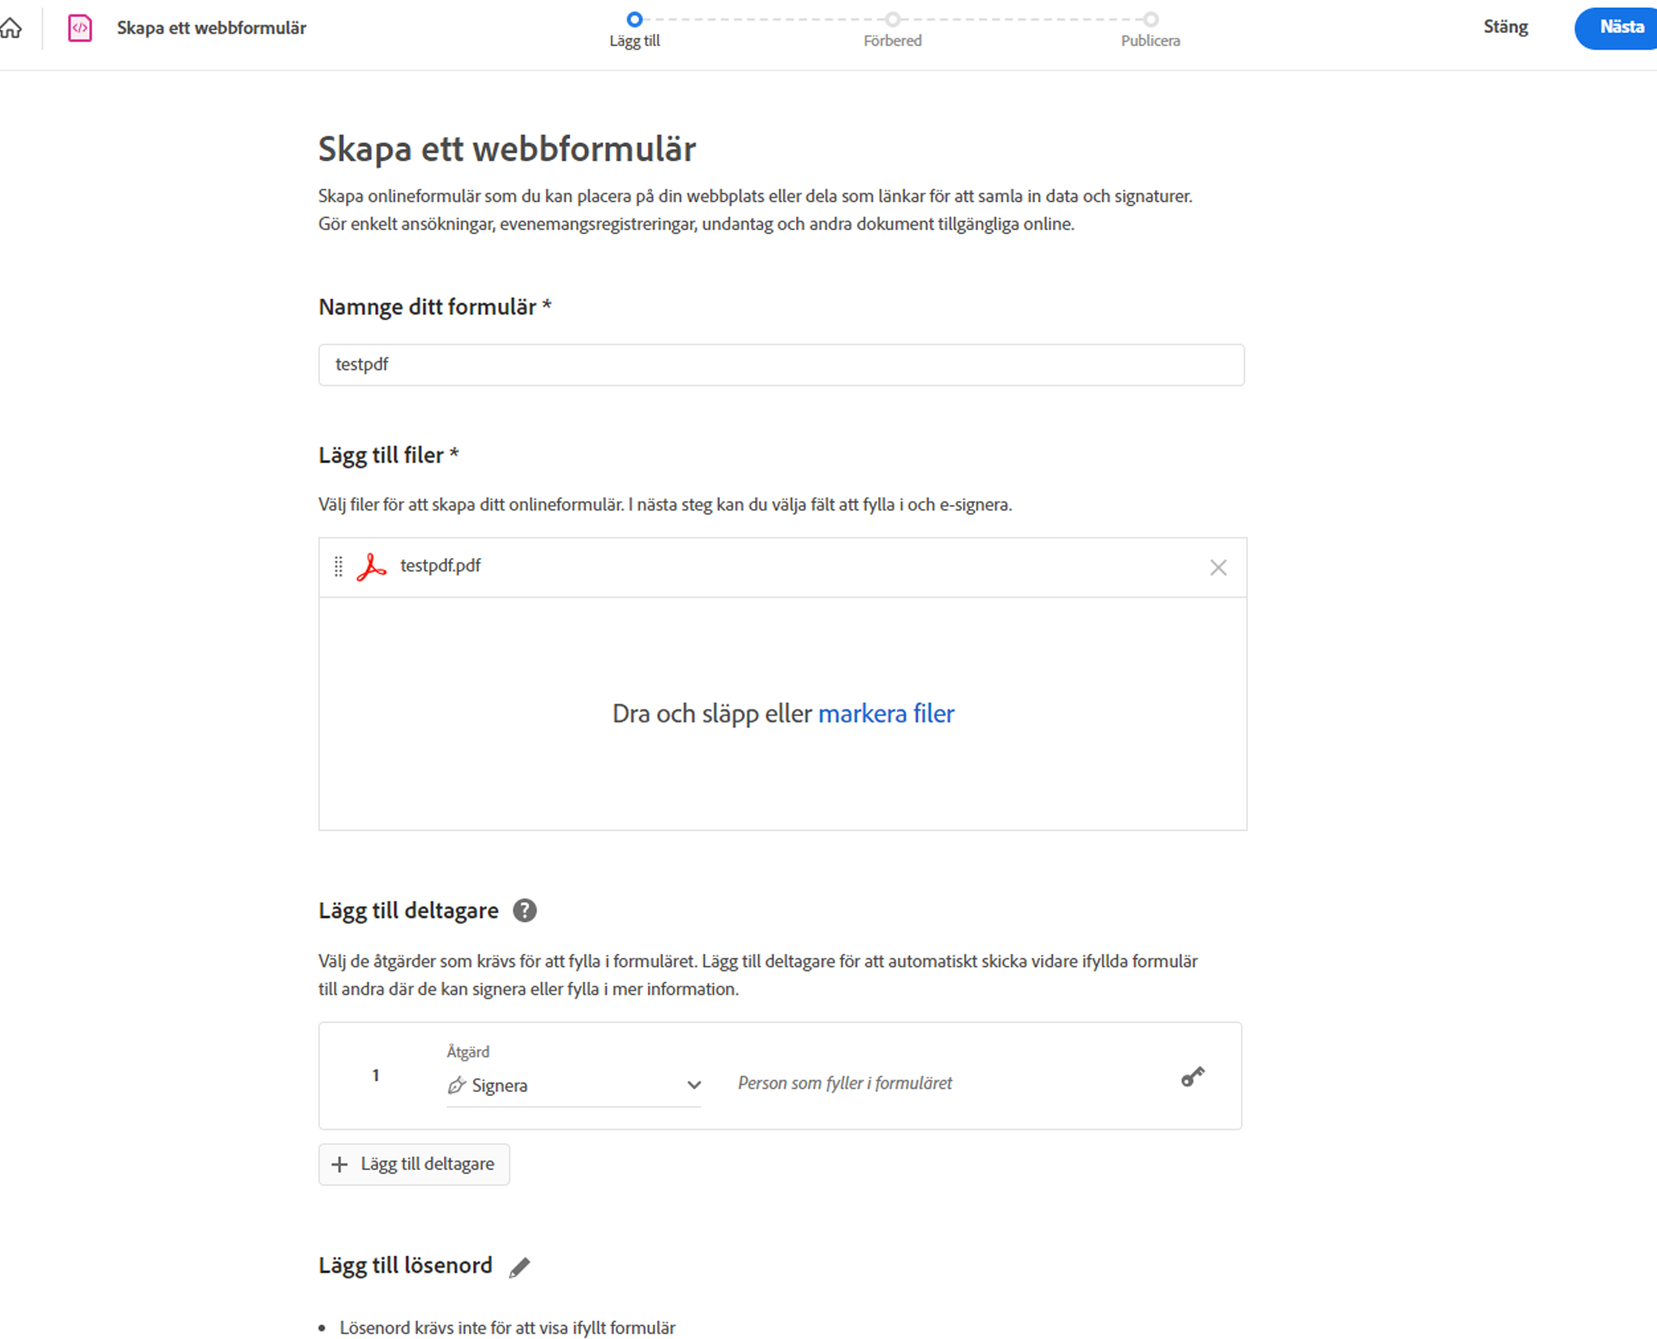Click the form name field containing testpdf
The height and width of the screenshot is (1339, 1657).
[781, 365]
